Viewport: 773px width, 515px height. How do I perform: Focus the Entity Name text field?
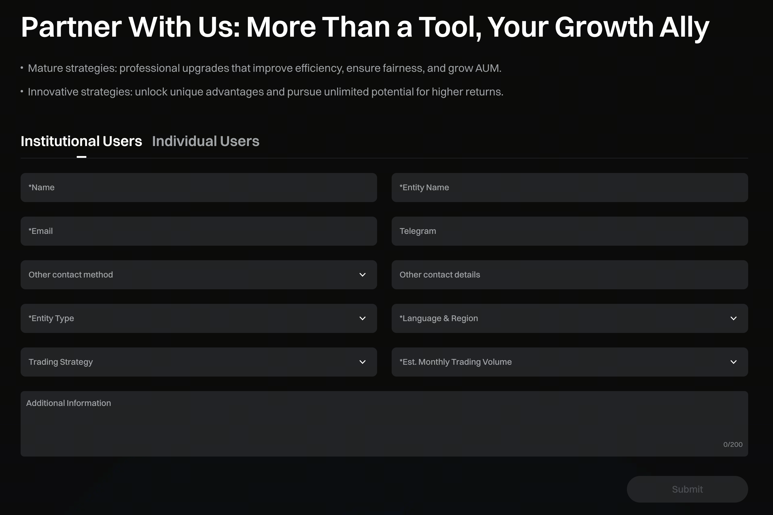(570, 188)
